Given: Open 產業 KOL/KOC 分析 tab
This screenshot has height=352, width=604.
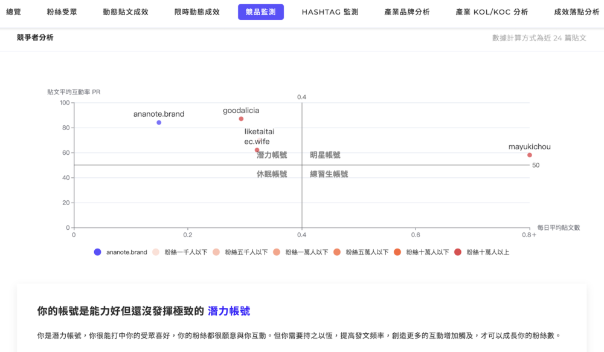Looking at the screenshot, I should [x=492, y=12].
